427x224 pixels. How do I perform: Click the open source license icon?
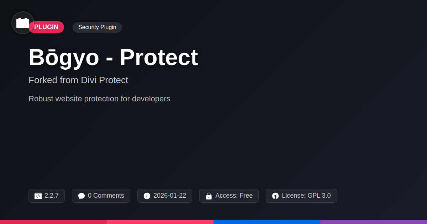coord(275,196)
